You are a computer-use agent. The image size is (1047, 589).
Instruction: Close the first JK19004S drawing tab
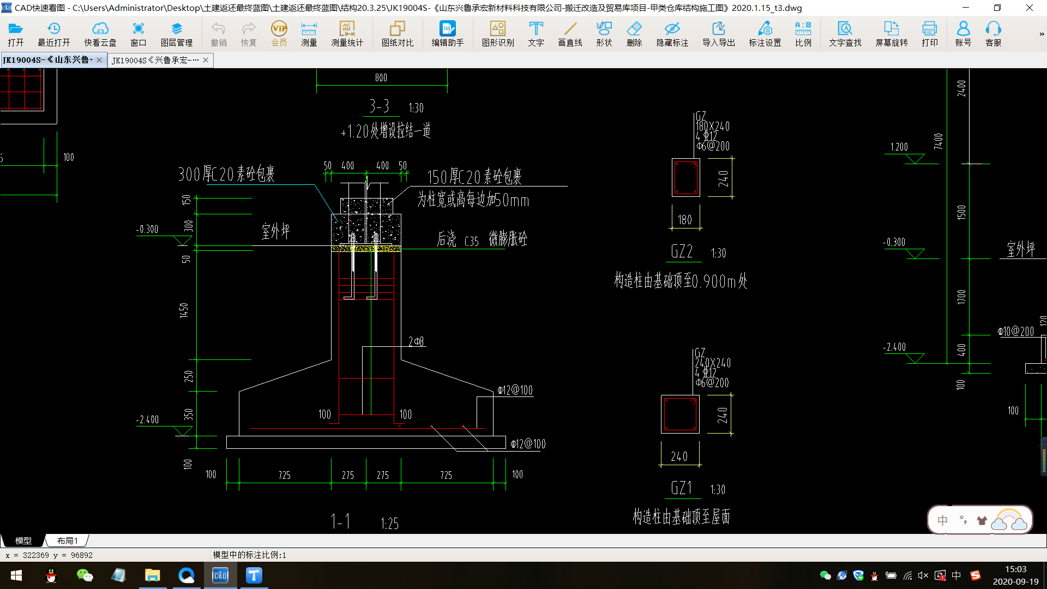[x=99, y=60]
